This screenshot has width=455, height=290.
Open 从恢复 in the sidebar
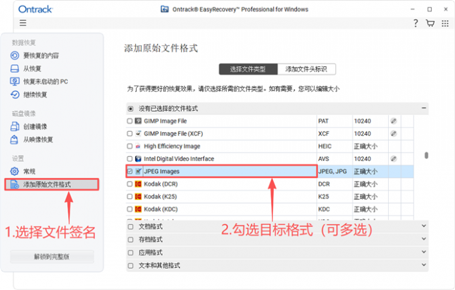tap(32, 69)
